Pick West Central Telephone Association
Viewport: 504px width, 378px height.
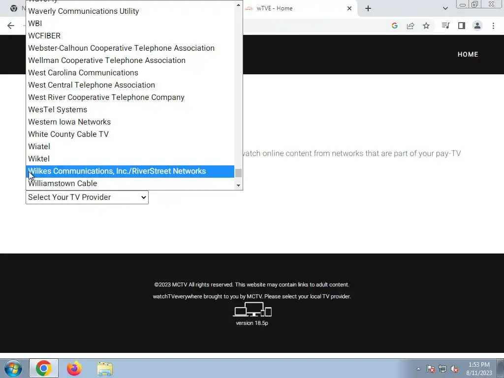[x=130, y=85]
